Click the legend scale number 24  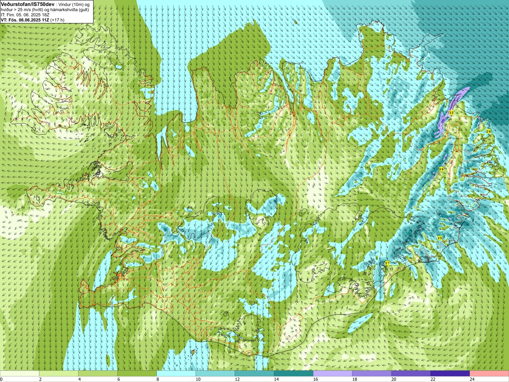pyautogui.click(x=472, y=379)
